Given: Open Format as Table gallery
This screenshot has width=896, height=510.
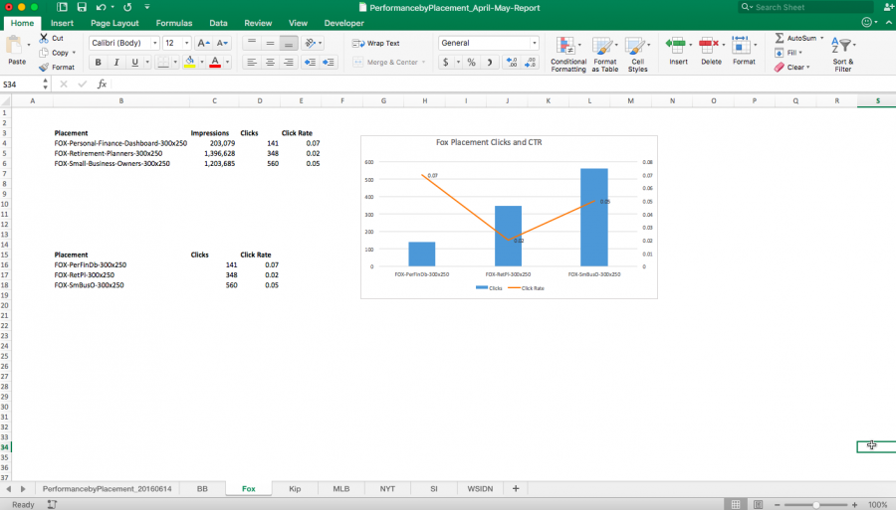Looking at the screenshot, I should pos(604,55).
